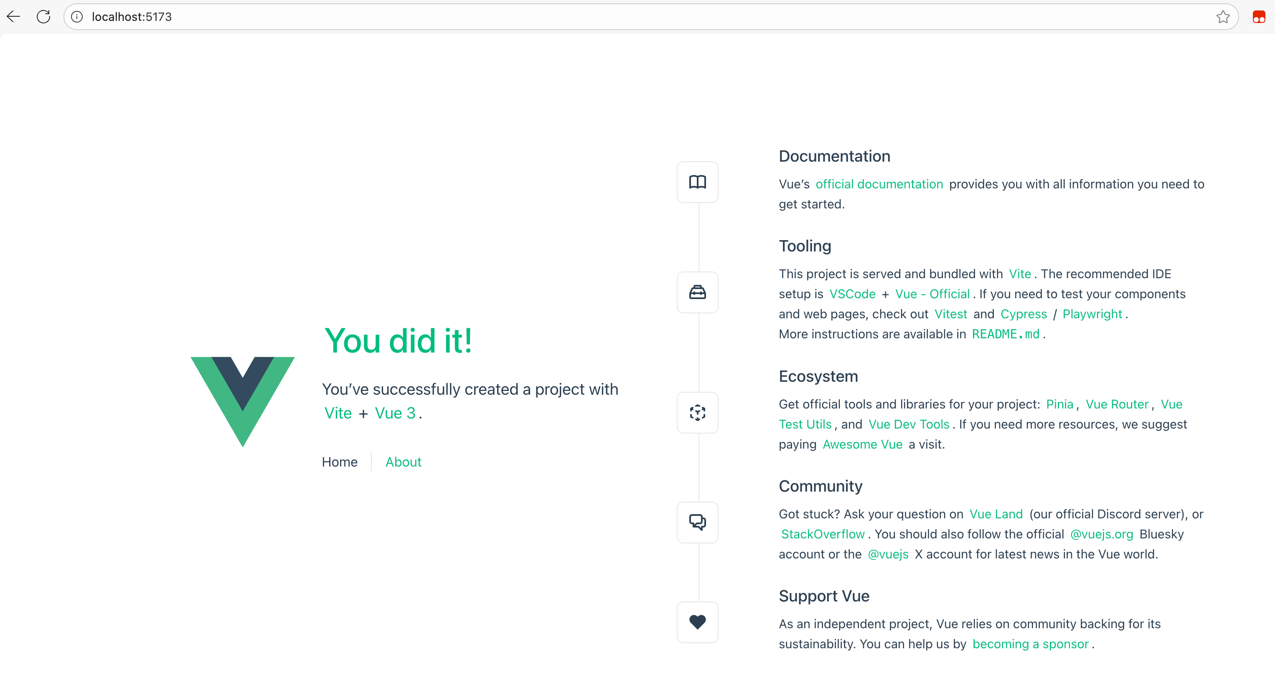
Task: Go to the Home nav tab
Action: (x=340, y=462)
